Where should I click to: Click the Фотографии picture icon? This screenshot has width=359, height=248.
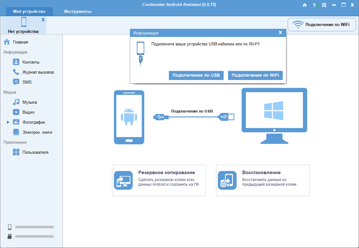[16, 122]
